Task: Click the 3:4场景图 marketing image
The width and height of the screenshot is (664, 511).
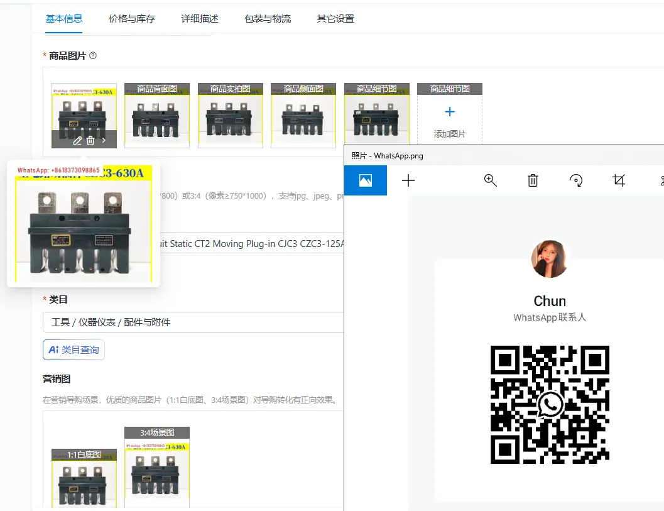Action: pos(157,471)
